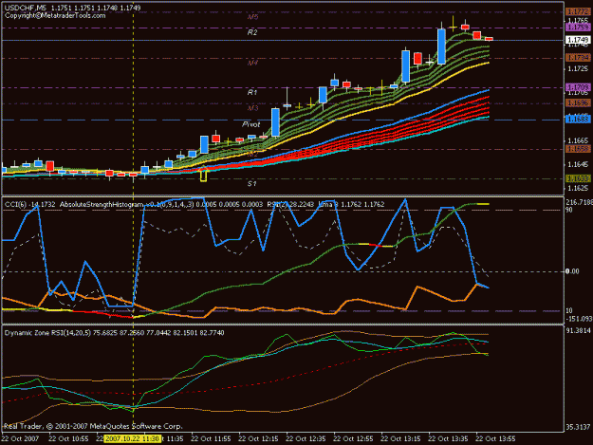Click the 22 Oct 12:15 time label
Screen dimensions: 593x445
point(258,439)
